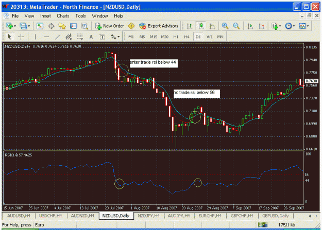Click 'enter trade rsi below 44' label

click(154, 63)
